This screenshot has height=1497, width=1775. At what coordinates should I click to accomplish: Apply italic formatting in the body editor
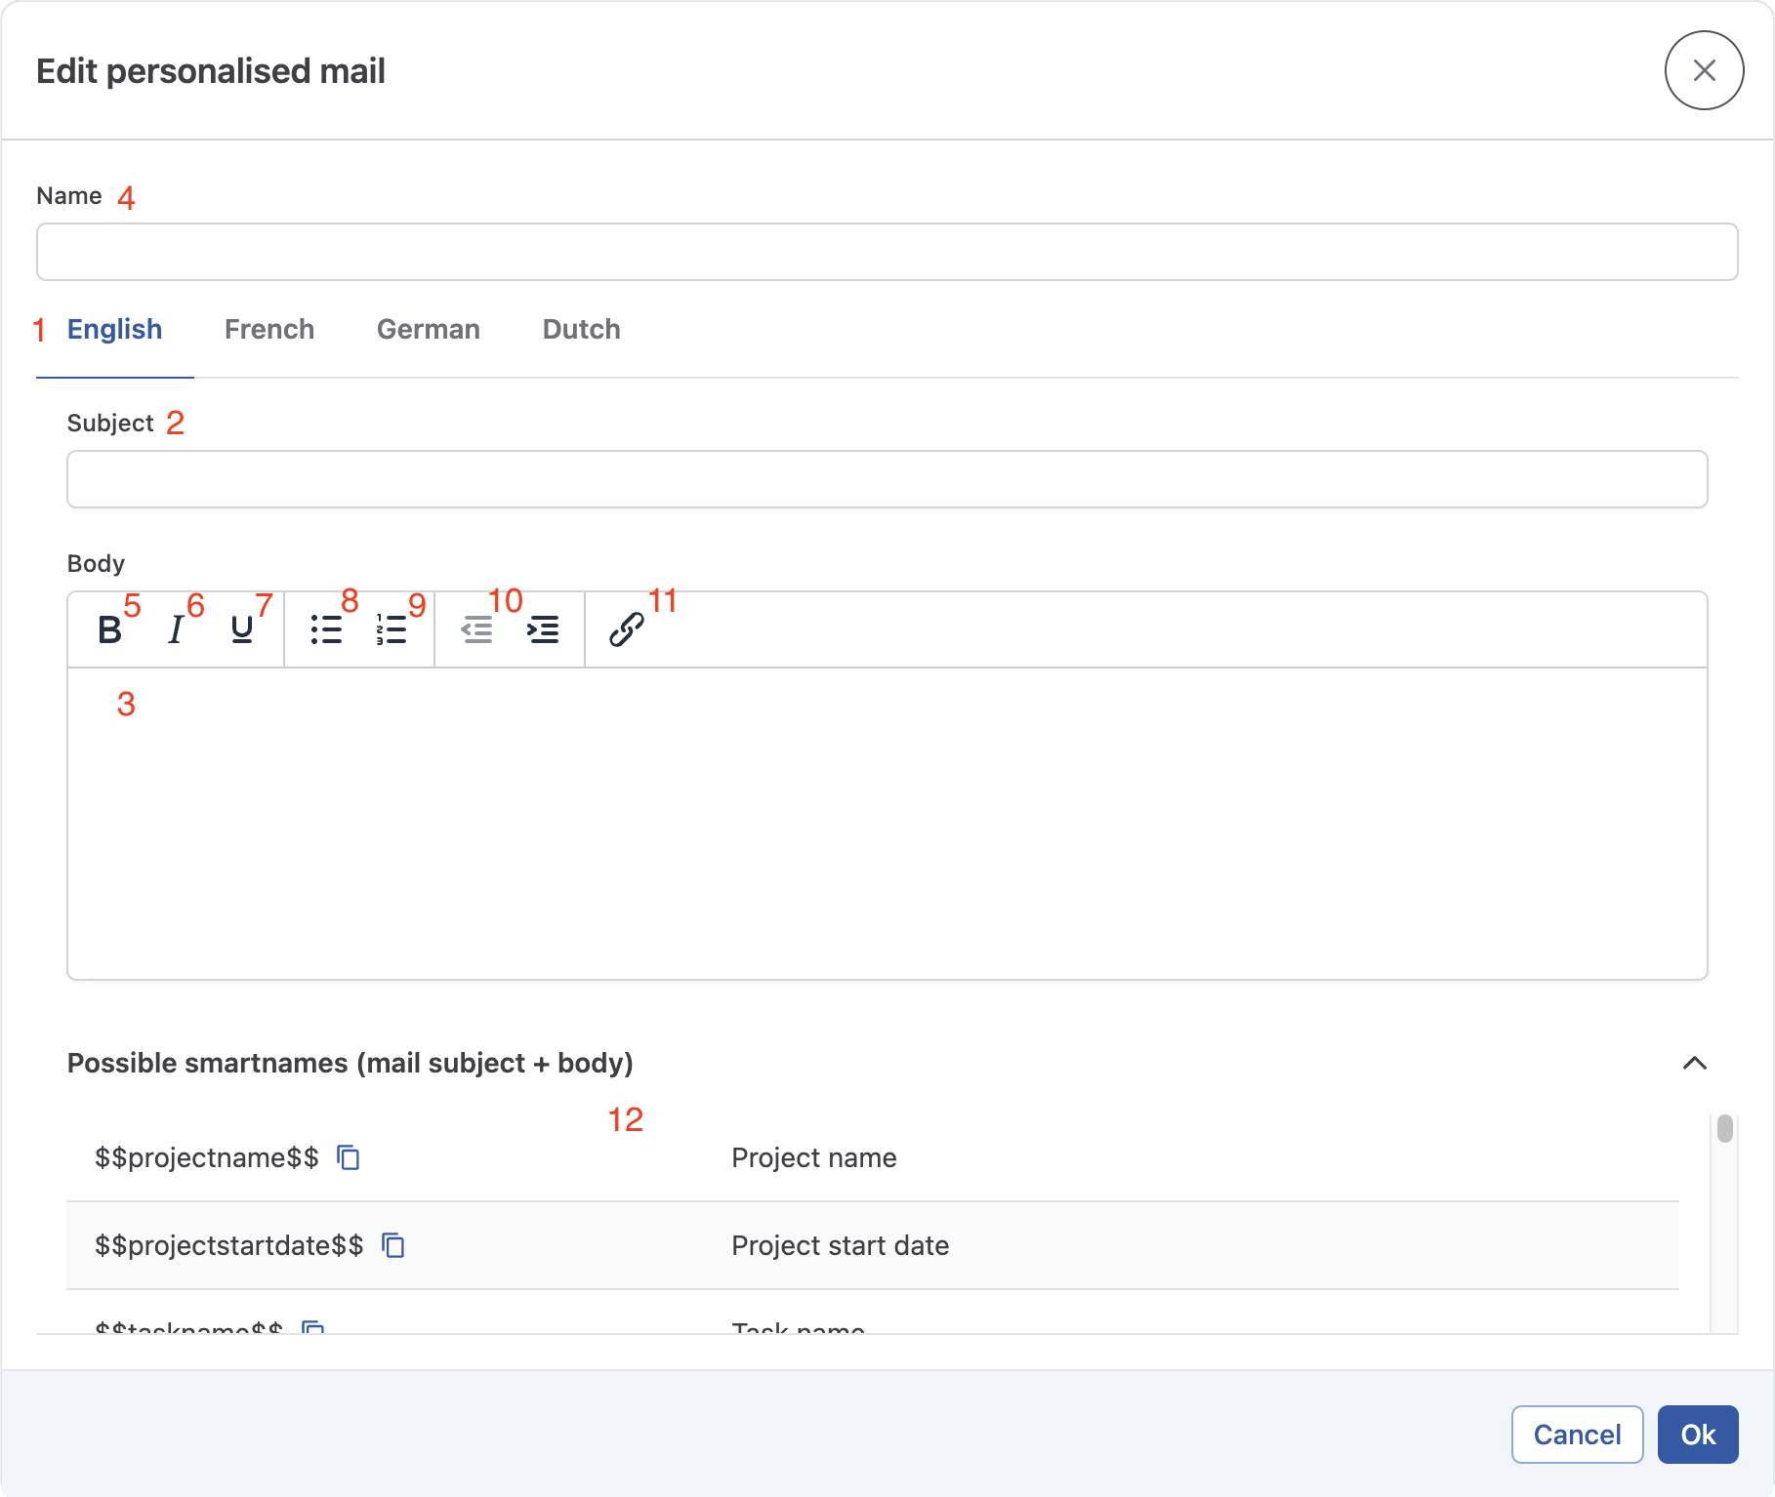click(x=175, y=629)
